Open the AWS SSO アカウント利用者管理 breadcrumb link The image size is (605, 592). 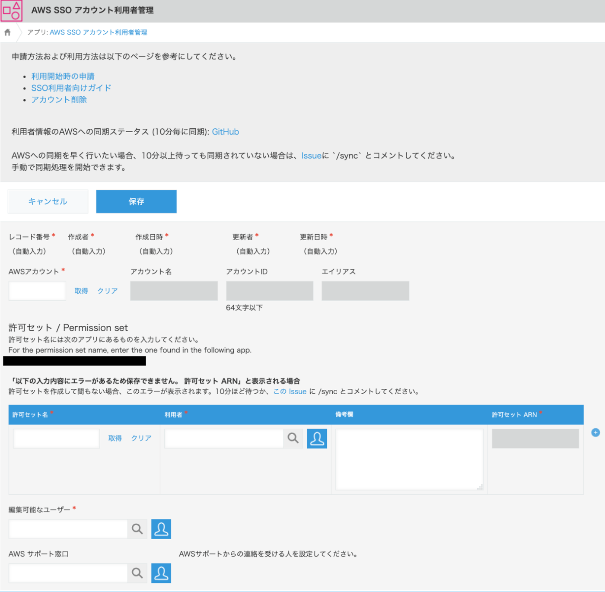(x=98, y=32)
